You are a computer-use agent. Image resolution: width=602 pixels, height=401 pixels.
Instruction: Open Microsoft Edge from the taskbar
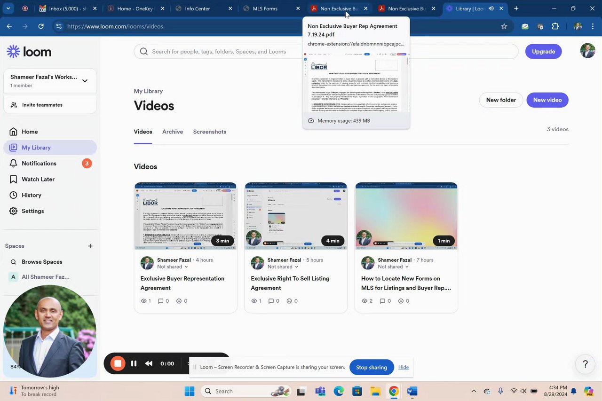click(x=339, y=391)
